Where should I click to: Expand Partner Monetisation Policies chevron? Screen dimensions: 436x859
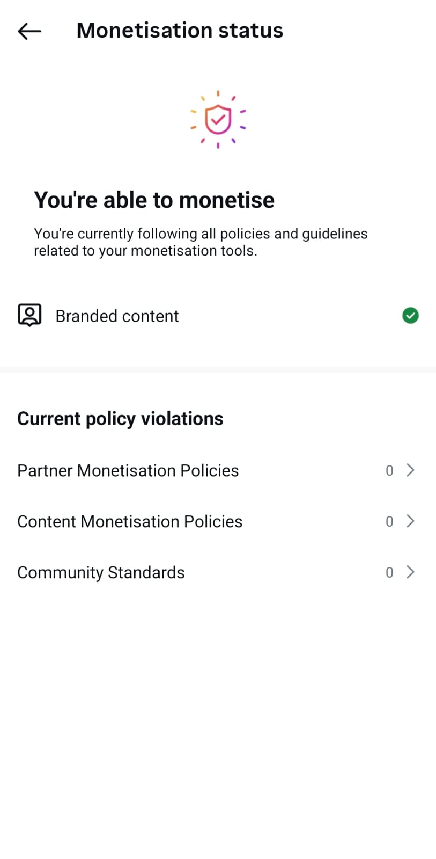[x=410, y=470]
